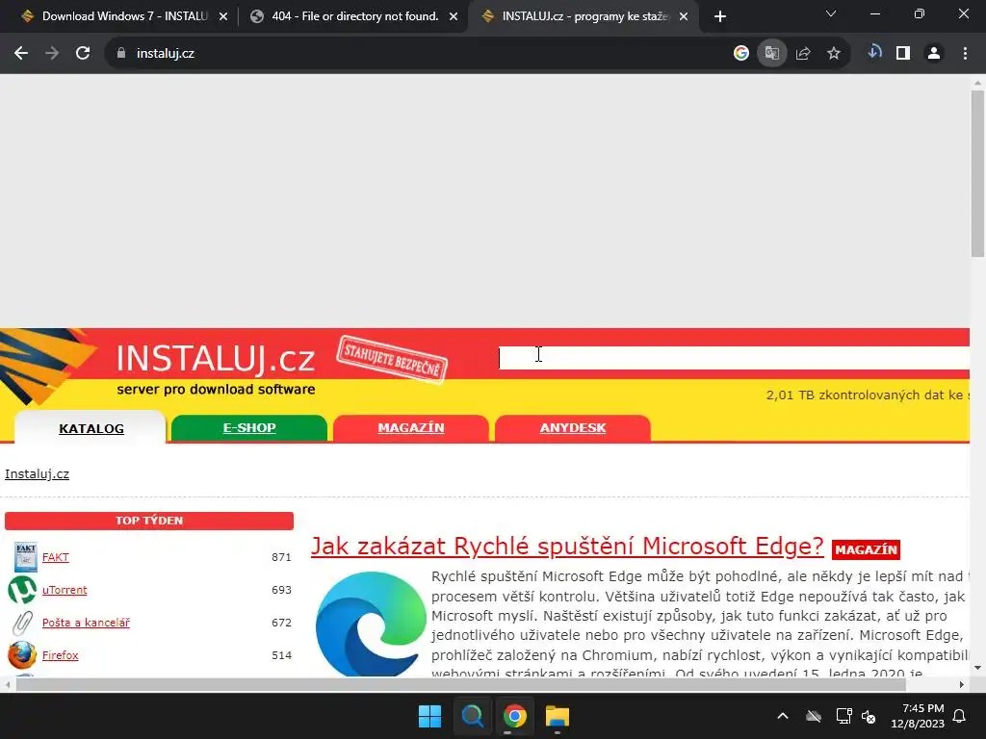Open the uTorrent program link
Viewport: 986px width, 739px height.
65,590
